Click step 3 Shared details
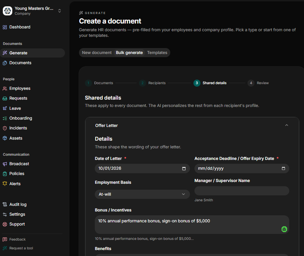This screenshot has width=304, height=256. pos(210,83)
